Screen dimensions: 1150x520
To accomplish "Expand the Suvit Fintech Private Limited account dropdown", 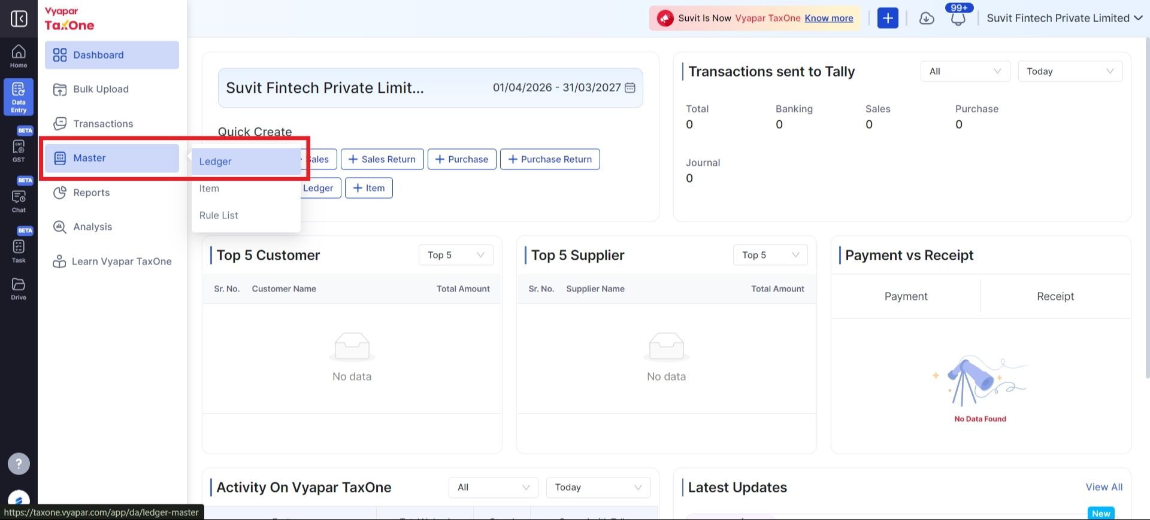I will coord(1064,18).
